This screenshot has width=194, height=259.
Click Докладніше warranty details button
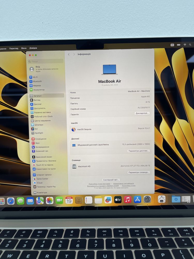(x=142, y=113)
